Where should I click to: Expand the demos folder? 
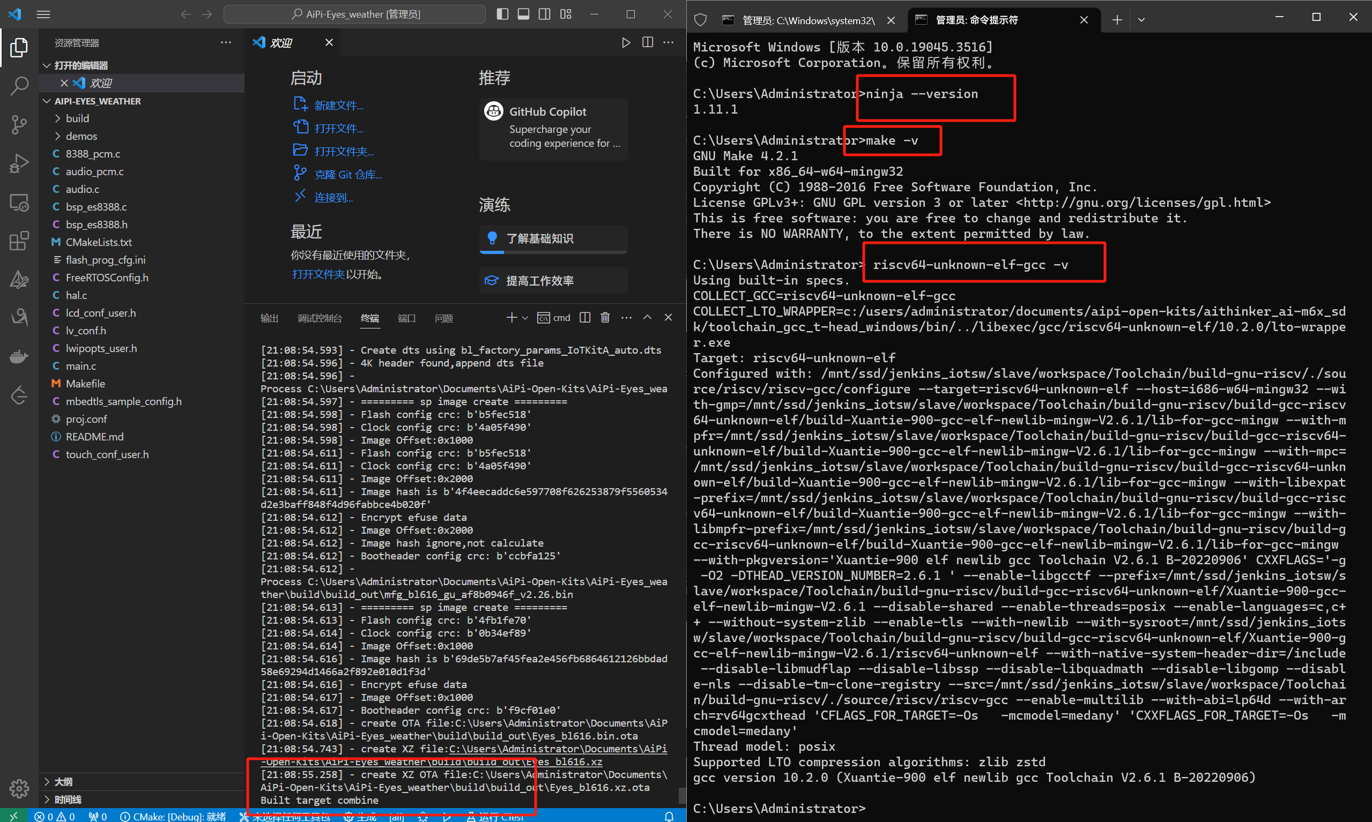[57, 136]
